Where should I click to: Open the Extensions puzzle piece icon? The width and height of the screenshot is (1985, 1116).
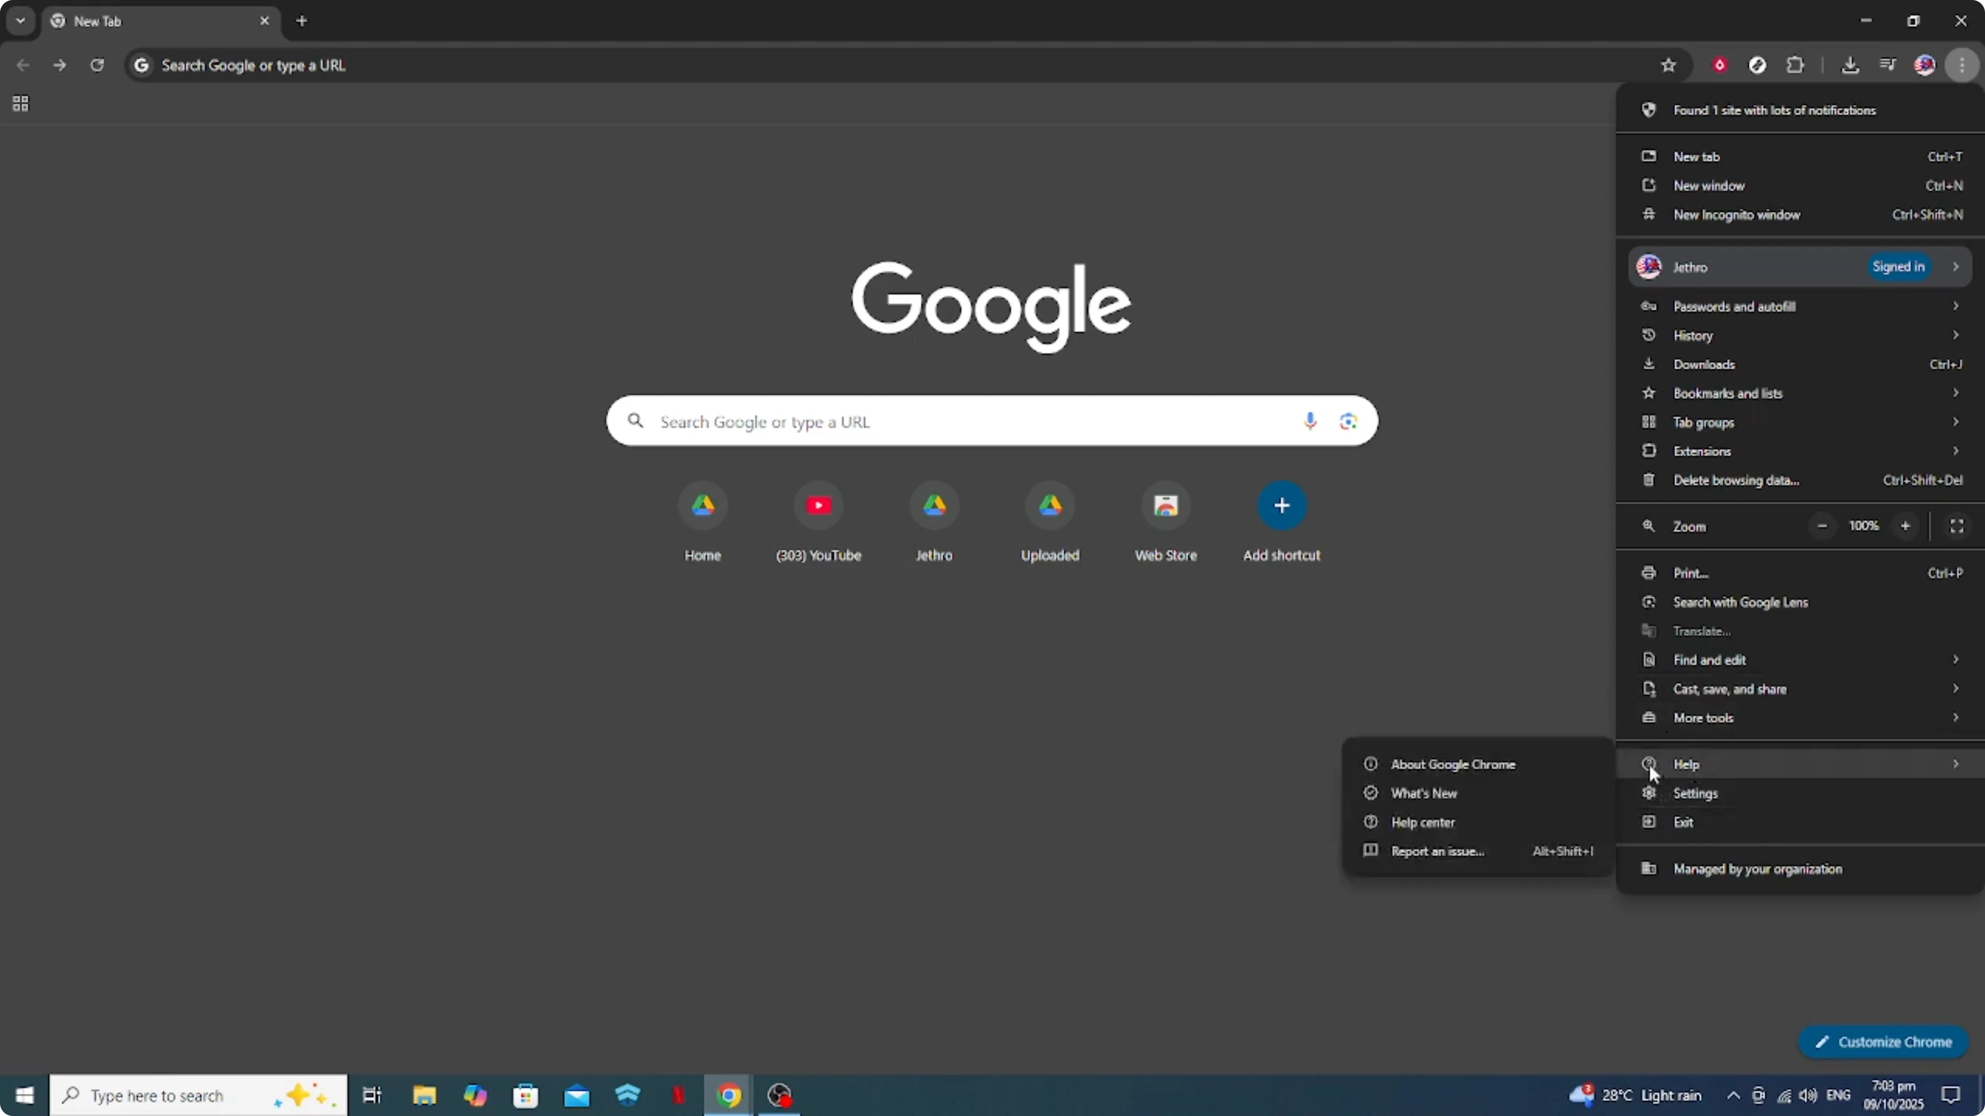[x=1796, y=65]
